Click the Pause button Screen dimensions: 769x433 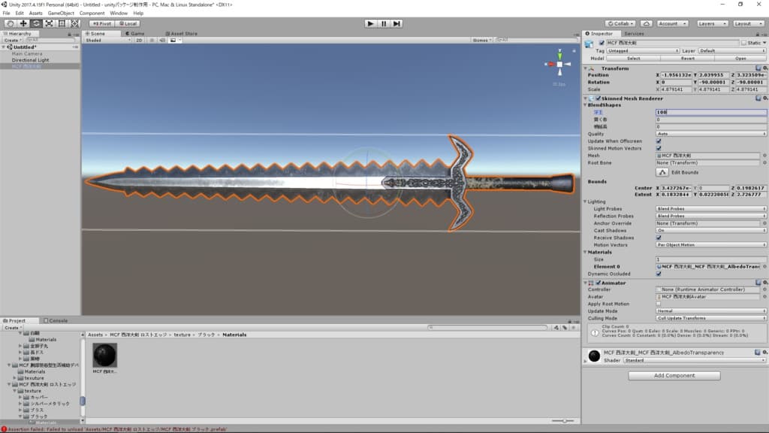(x=384, y=23)
